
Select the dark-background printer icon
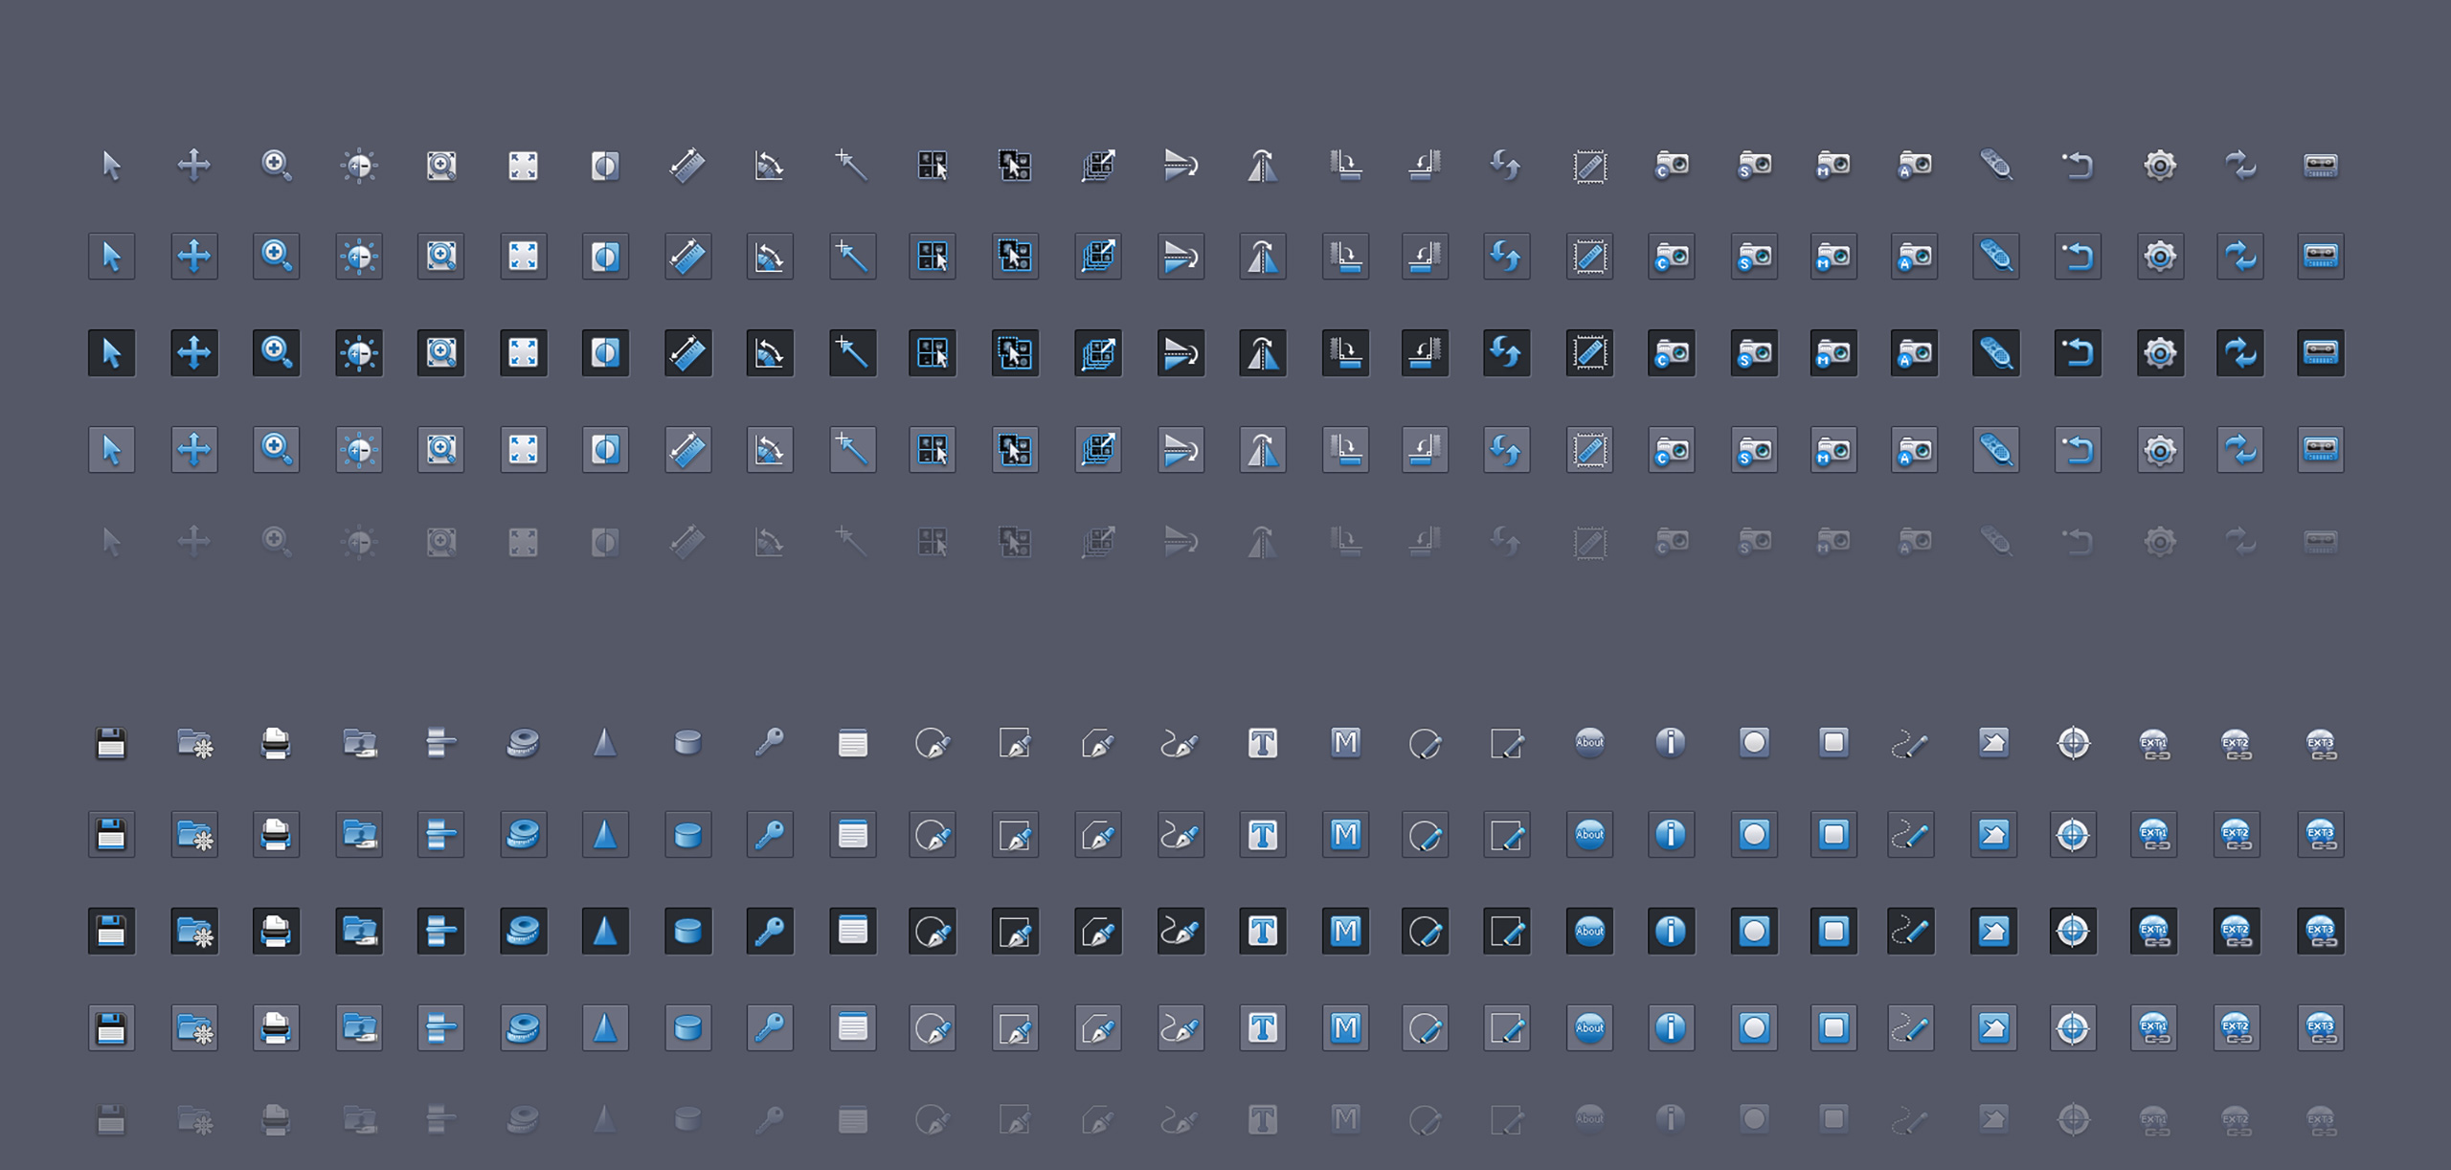(276, 931)
